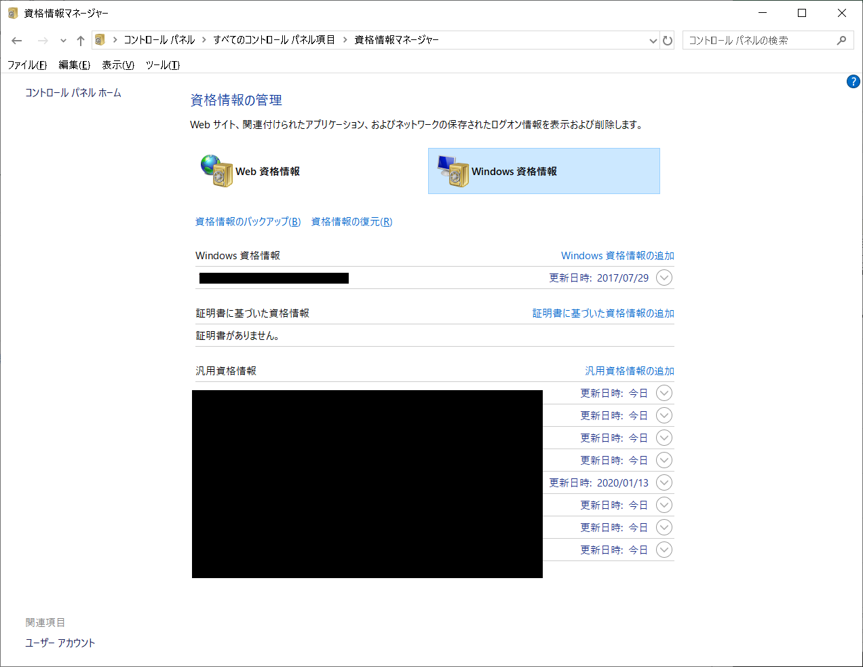Maximize the 資格情報マネージャー window

(x=802, y=13)
